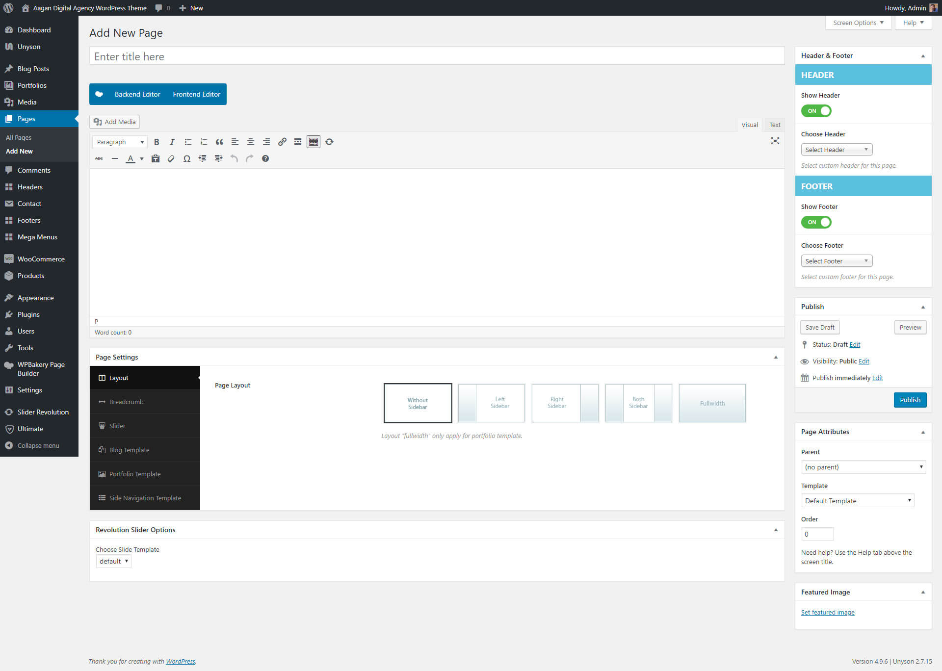The image size is (942, 671).
Task: Click the Order number field
Action: pos(817,534)
